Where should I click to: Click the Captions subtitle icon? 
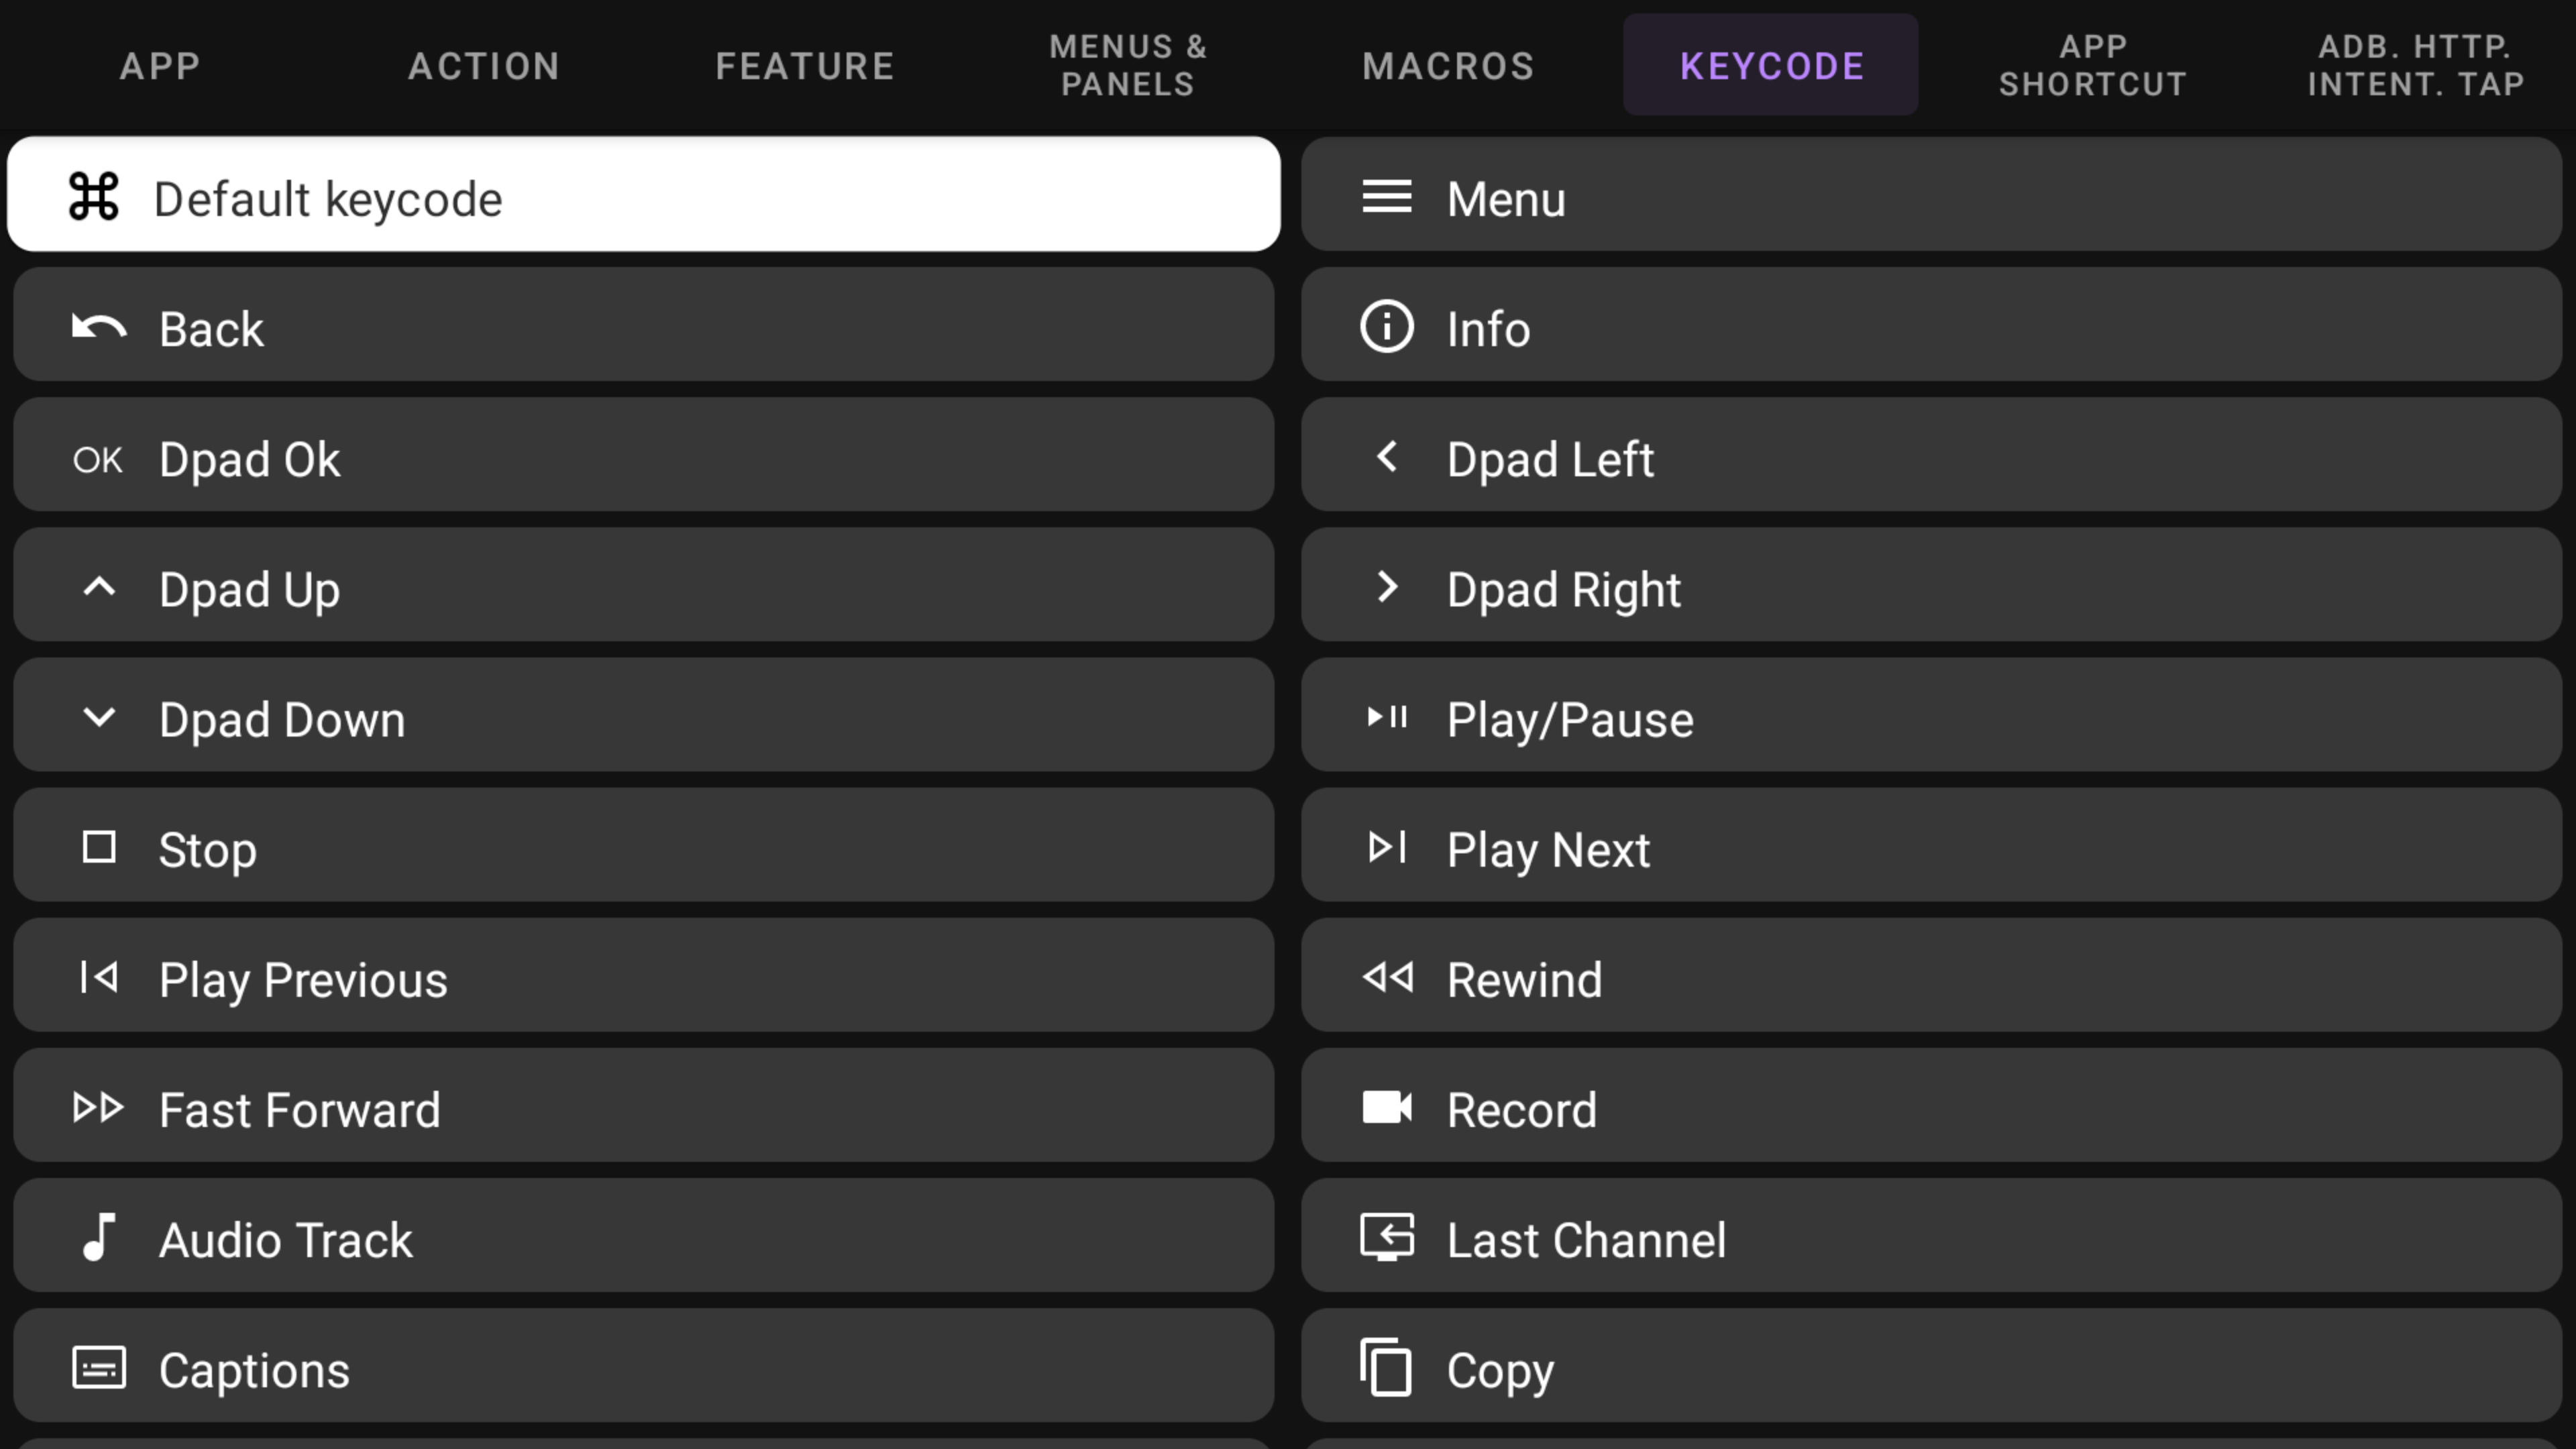99,1368
